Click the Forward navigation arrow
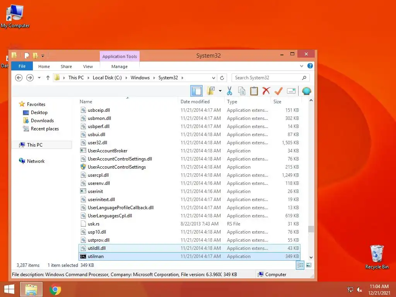Screen dimensions: 396x297 tap(30, 78)
